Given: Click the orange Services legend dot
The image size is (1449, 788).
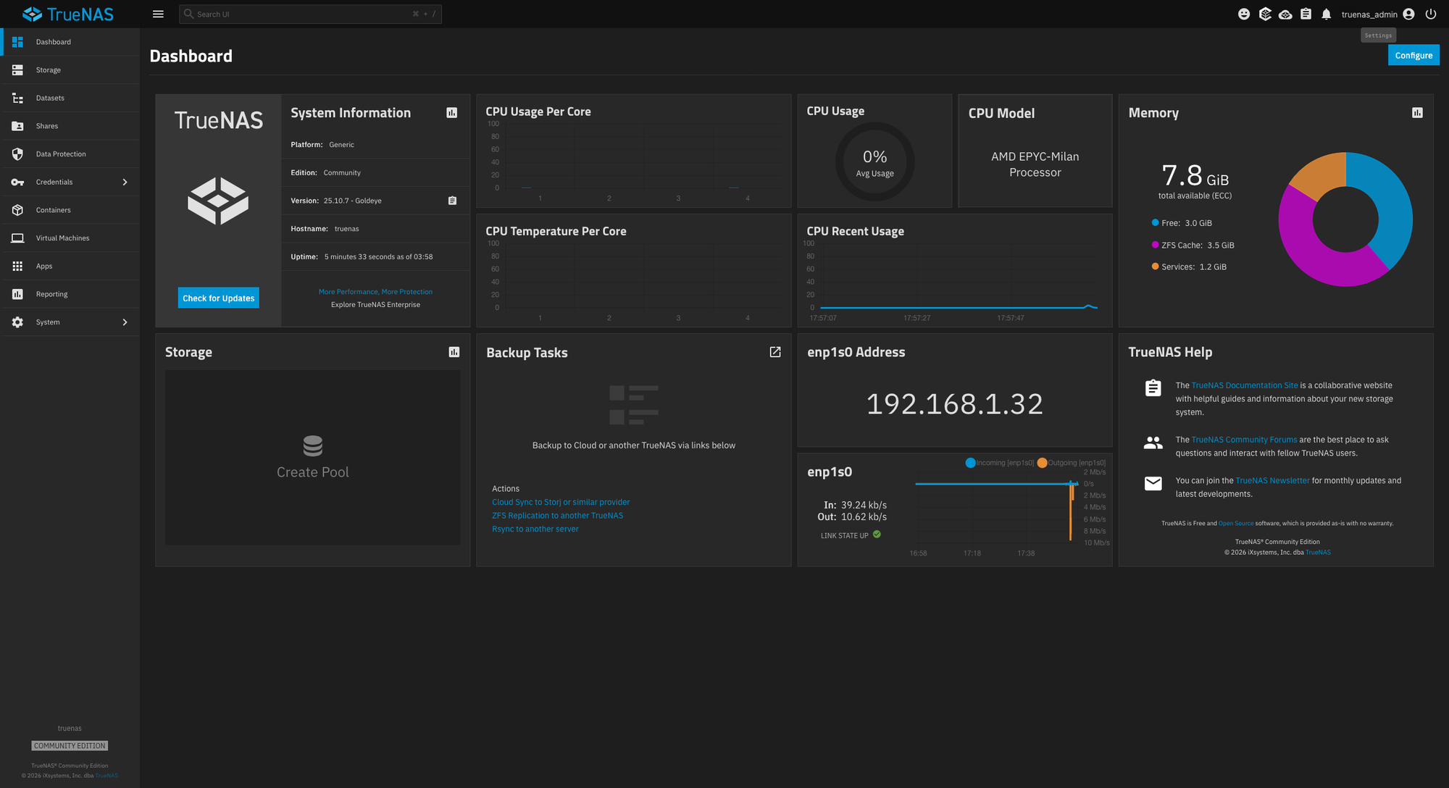Looking at the screenshot, I should [x=1155, y=267].
